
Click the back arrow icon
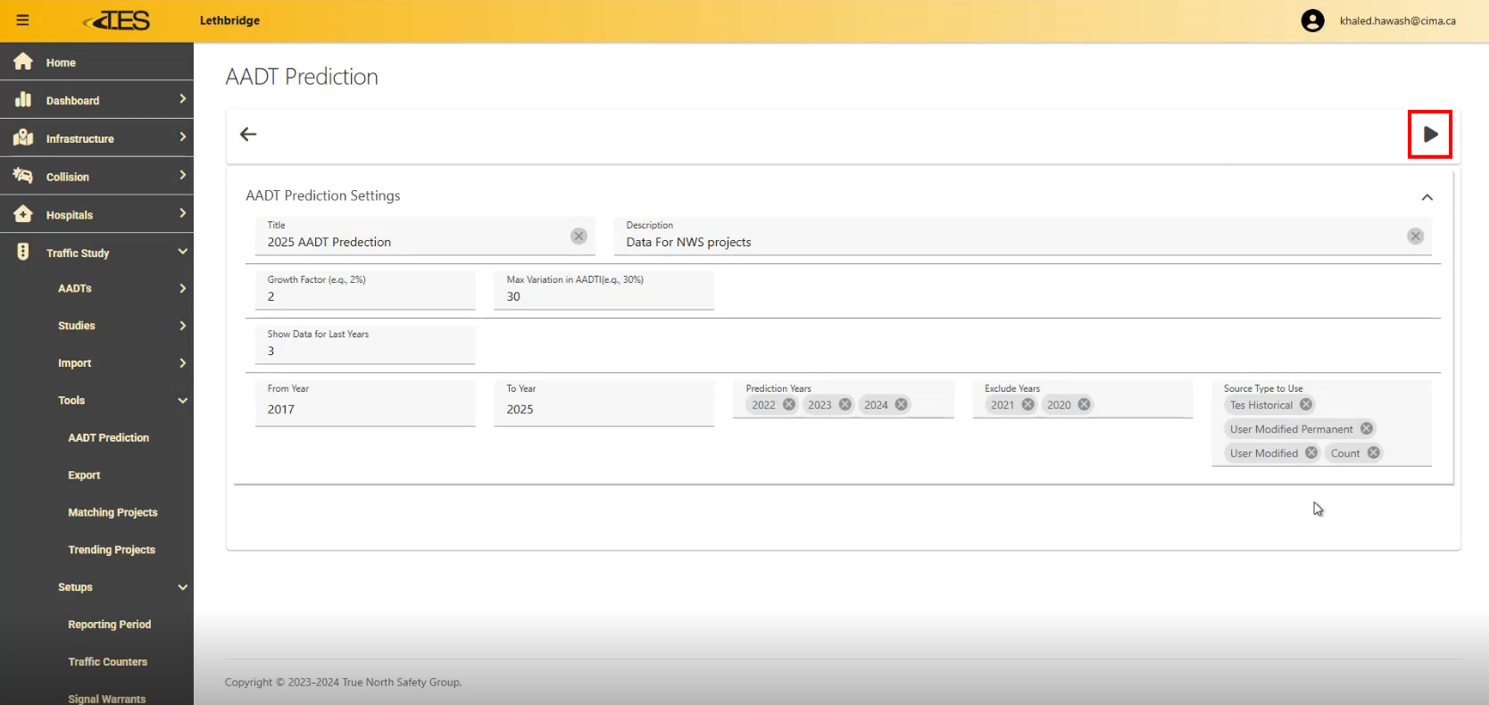point(248,134)
